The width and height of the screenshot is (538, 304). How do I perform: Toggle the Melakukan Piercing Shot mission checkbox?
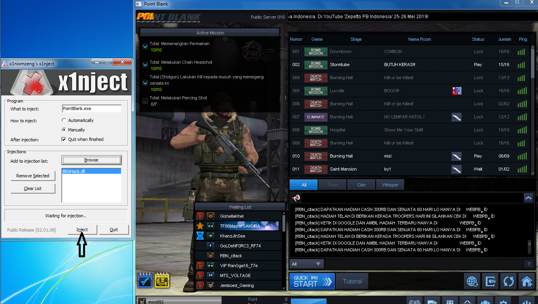tap(145, 101)
